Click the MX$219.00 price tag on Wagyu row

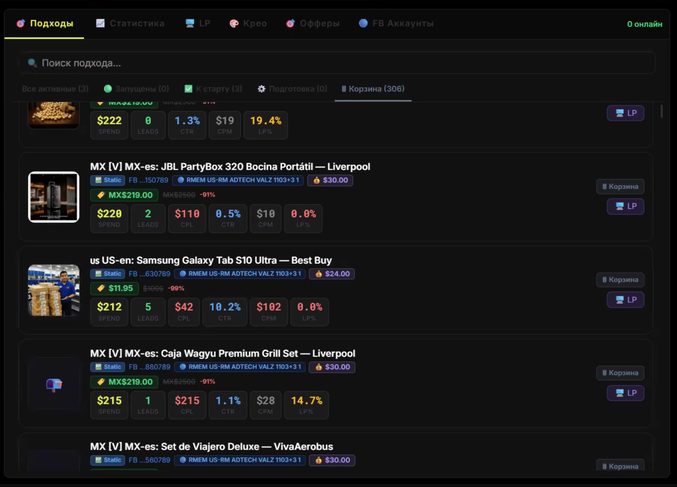tap(124, 382)
